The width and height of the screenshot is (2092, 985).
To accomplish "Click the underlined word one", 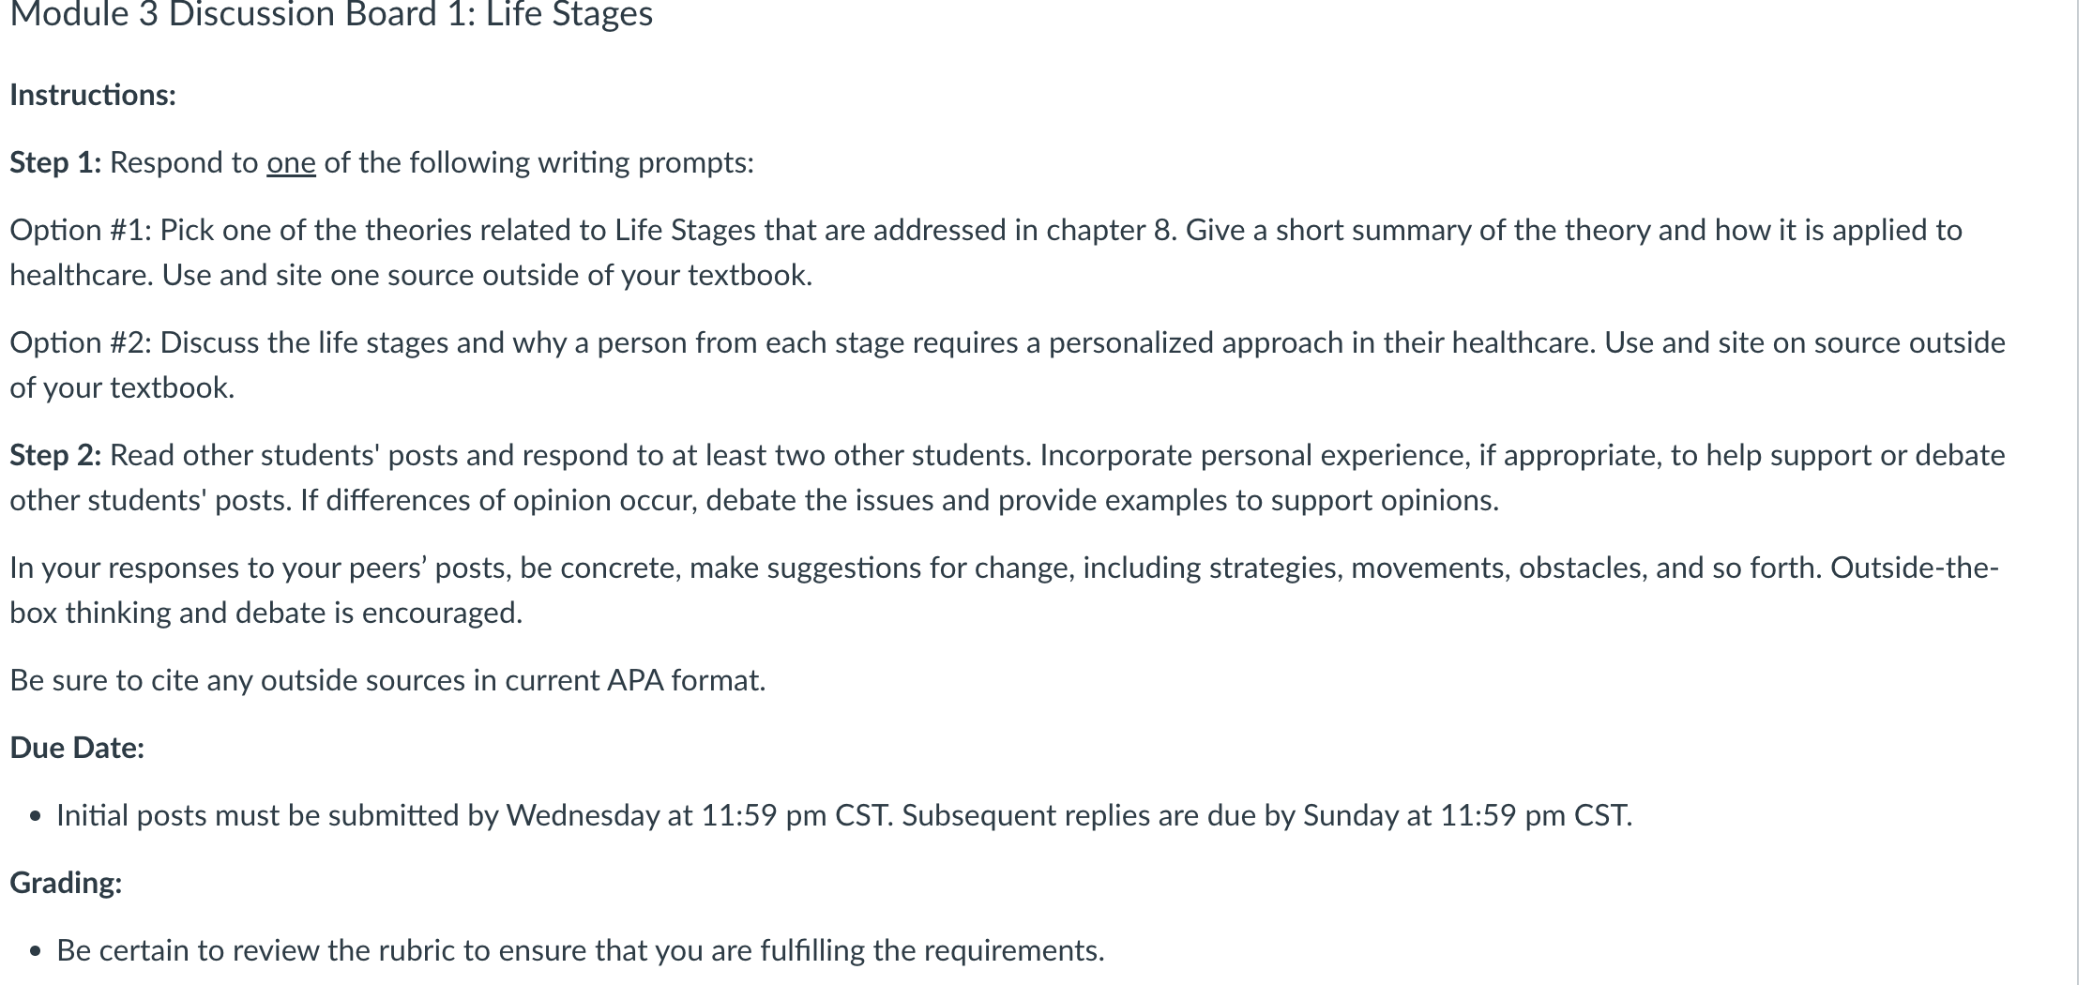I will click(x=291, y=163).
